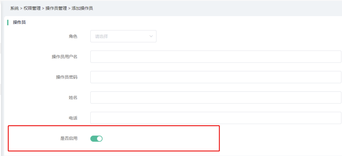The height and width of the screenshot is (156, 342).
Task: Open 权限管理 from the breadcrumb
Action: [x=32, y=8]
